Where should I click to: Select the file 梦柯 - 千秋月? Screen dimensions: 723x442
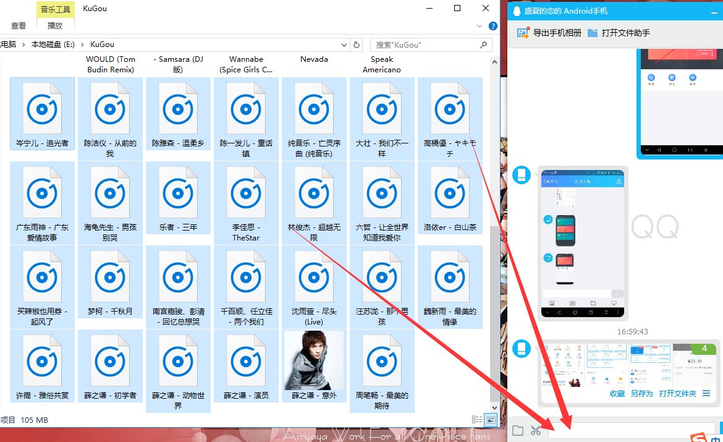110,282
